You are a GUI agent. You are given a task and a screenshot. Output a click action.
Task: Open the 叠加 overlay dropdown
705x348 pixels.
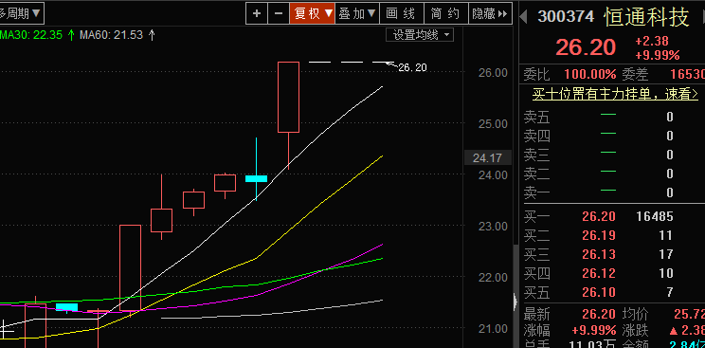pos(357,13)
